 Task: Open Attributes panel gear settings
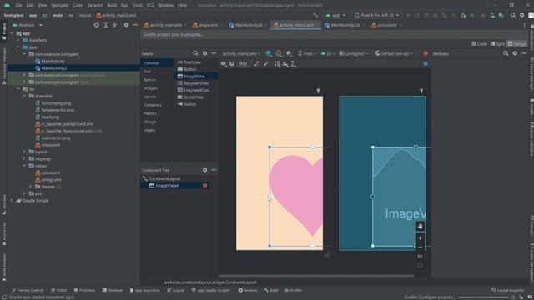[x=515, y=53]
